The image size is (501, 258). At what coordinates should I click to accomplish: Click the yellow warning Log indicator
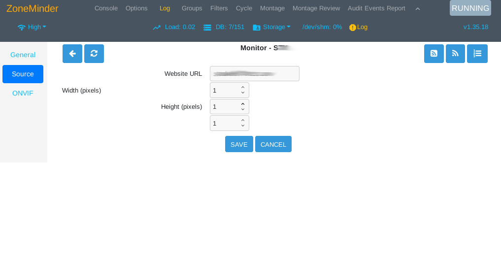coord(359,27)
